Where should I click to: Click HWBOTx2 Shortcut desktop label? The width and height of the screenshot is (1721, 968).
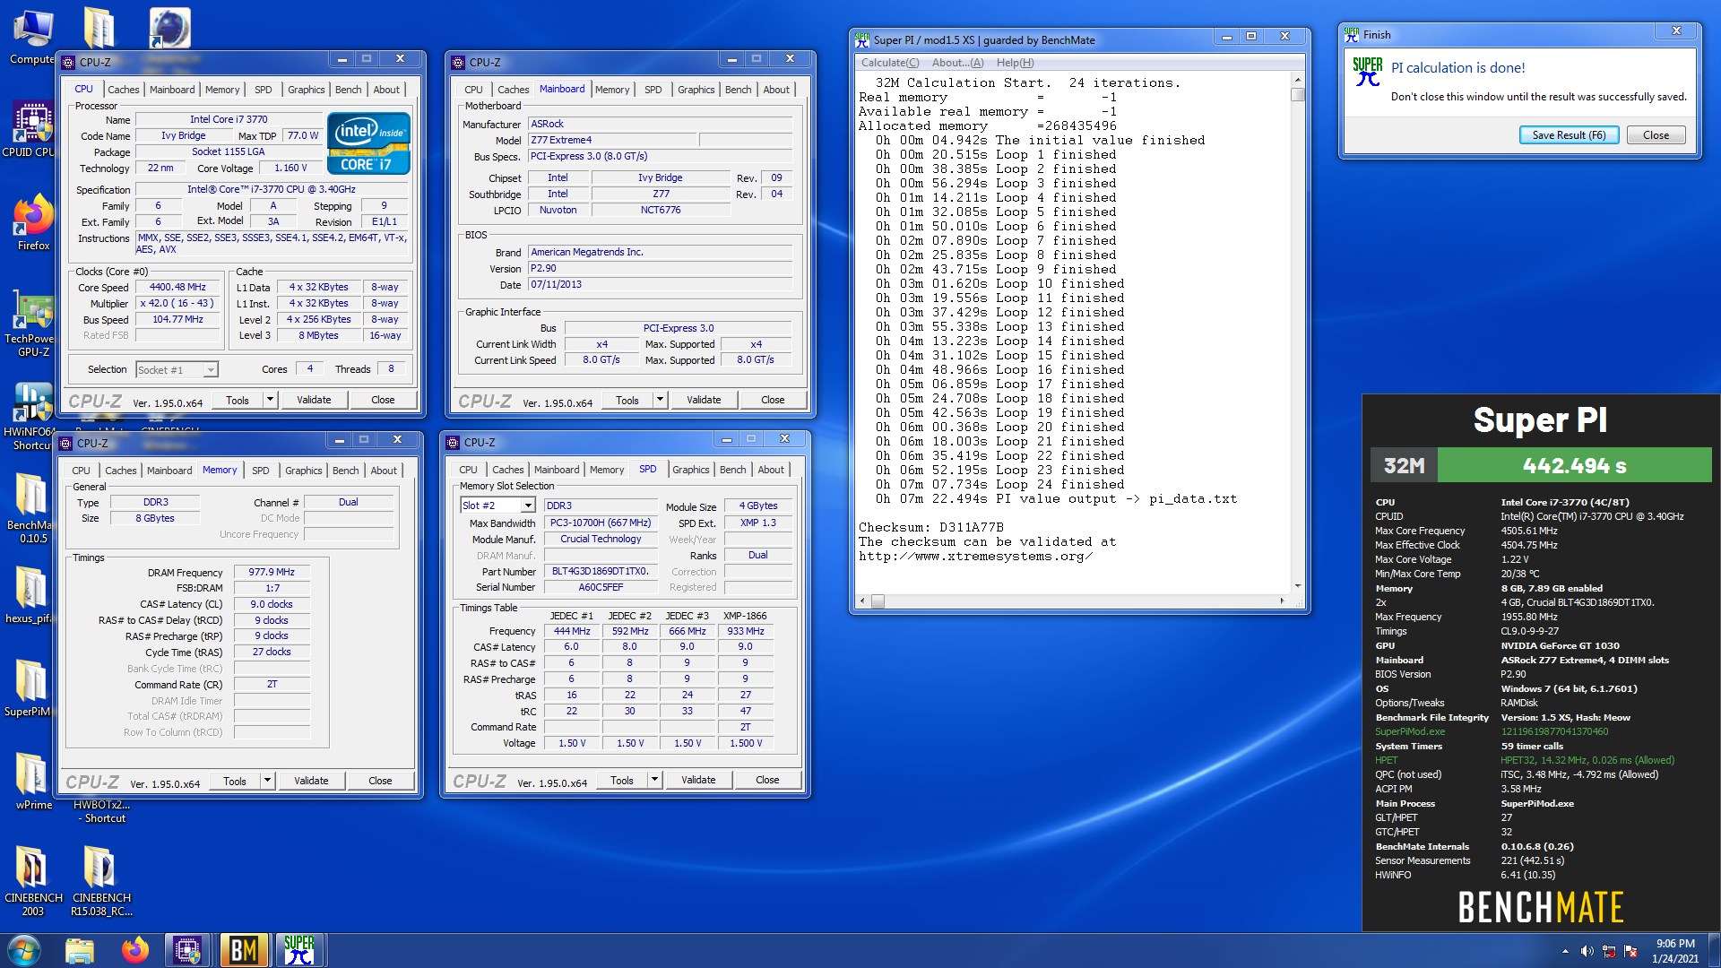tap(101, 811)
